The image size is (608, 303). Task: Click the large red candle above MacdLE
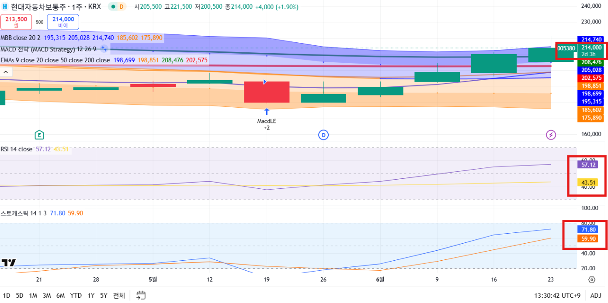pos(267,92)
